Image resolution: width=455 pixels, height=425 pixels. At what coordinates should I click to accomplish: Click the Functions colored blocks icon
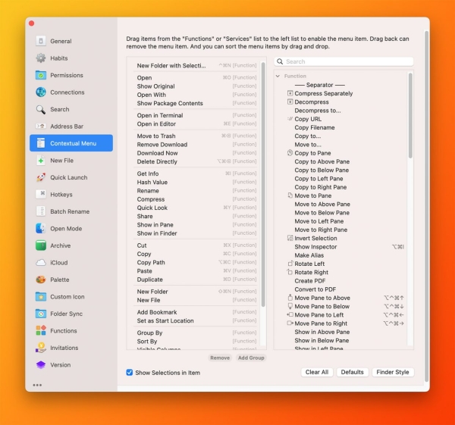click(x=41, y=331)
